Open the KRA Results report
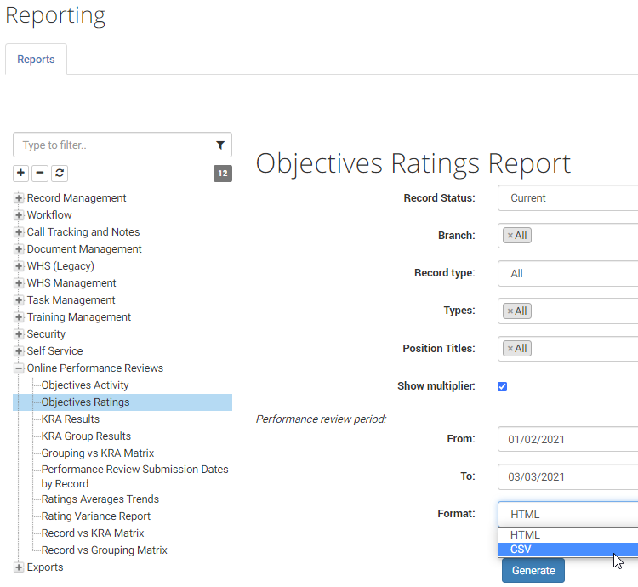 pyautogui.click(x=71, y=419)
